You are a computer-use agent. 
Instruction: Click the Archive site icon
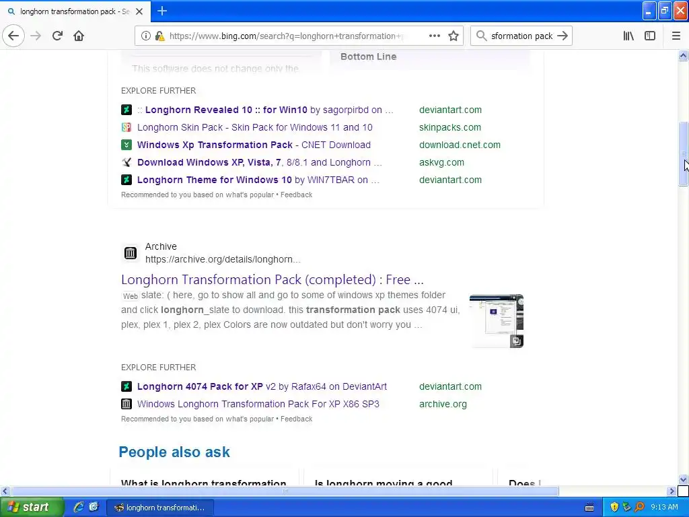tap(131, 253)
